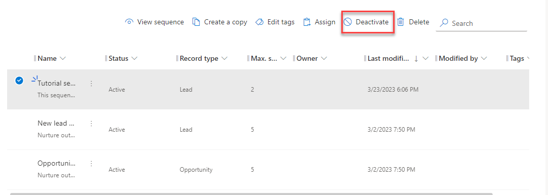The width and height of the screenshot is (548, 195).
Task: Click the Last modified sort arrow
Action: click(x=416, y=59)
